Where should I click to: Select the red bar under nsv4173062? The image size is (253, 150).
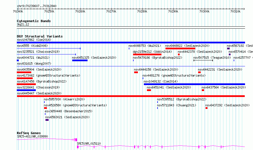click(x=25, y=78)
